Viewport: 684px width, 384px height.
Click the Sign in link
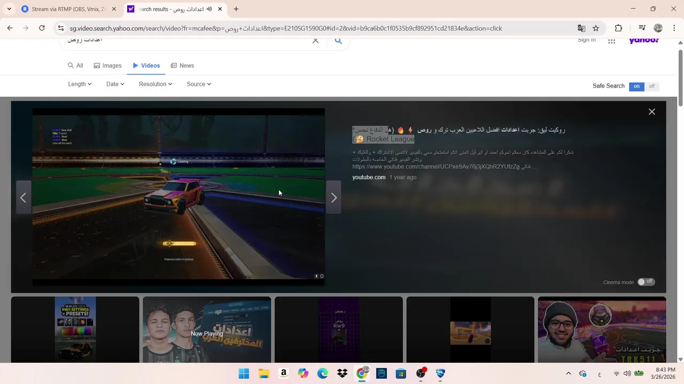point(586,41)
